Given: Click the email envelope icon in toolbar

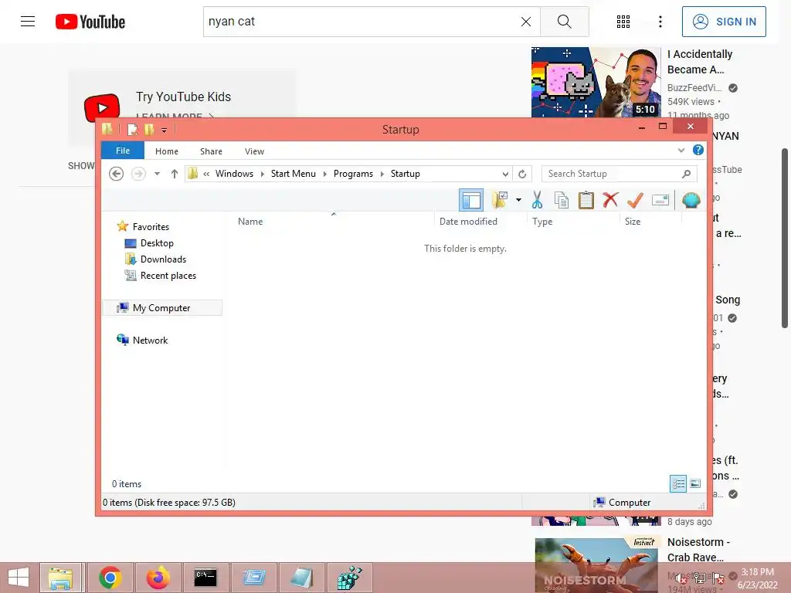Looking at the screenshot, I should pyautogui.click(x=660, y=200).
